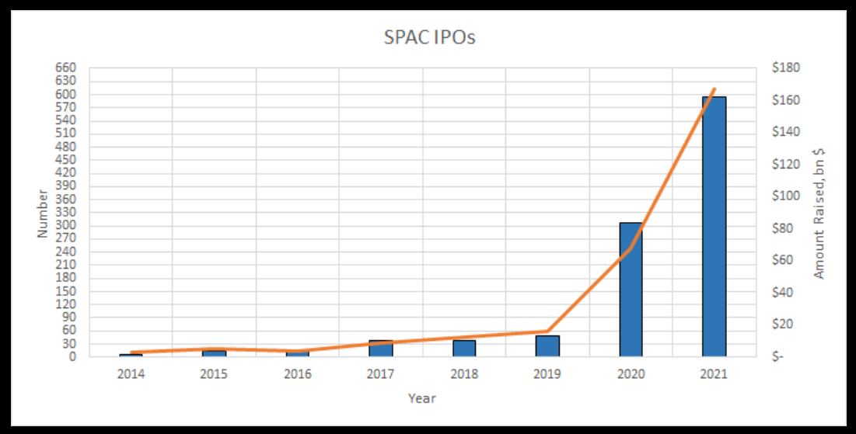Select the $180 label on right axis
The image size is (856, 434).
tap(785, 68)
